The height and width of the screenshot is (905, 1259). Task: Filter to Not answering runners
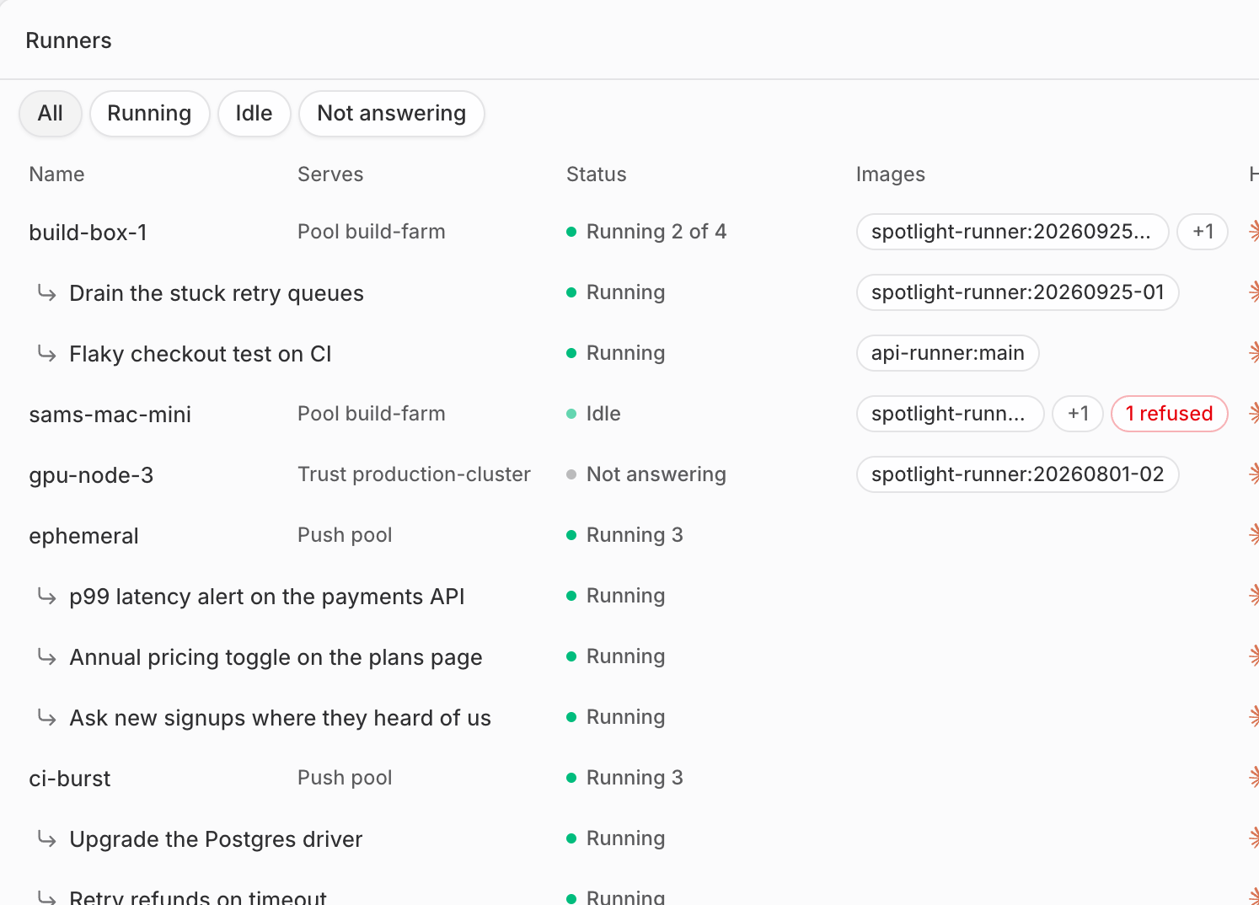(392, 114)
